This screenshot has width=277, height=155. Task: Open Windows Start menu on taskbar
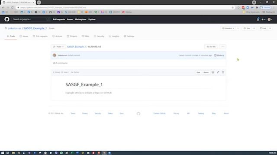tap(3, 153)
